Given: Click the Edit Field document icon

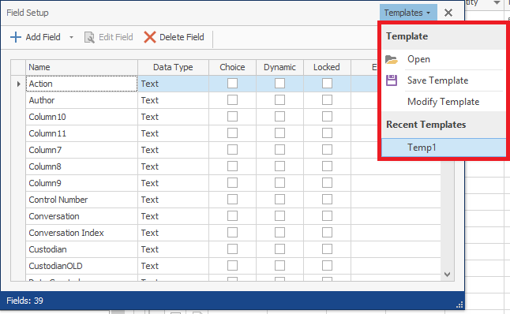Looking at the screenshot, I should click(x=89, y=37).
